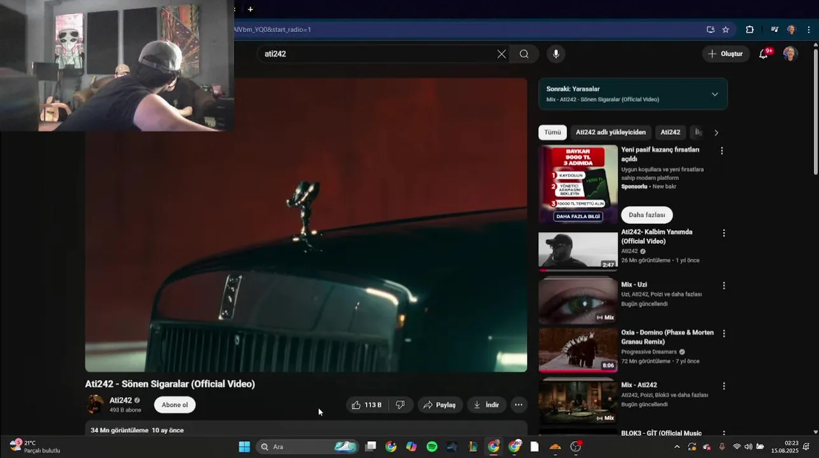This screenshot has width=819, height=458.
Task: Open Spotify from the taskbar
Action: coord(432,447)
